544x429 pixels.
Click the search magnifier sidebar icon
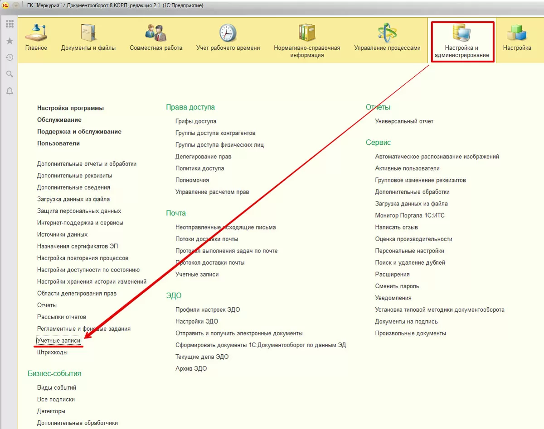(10, 74)
